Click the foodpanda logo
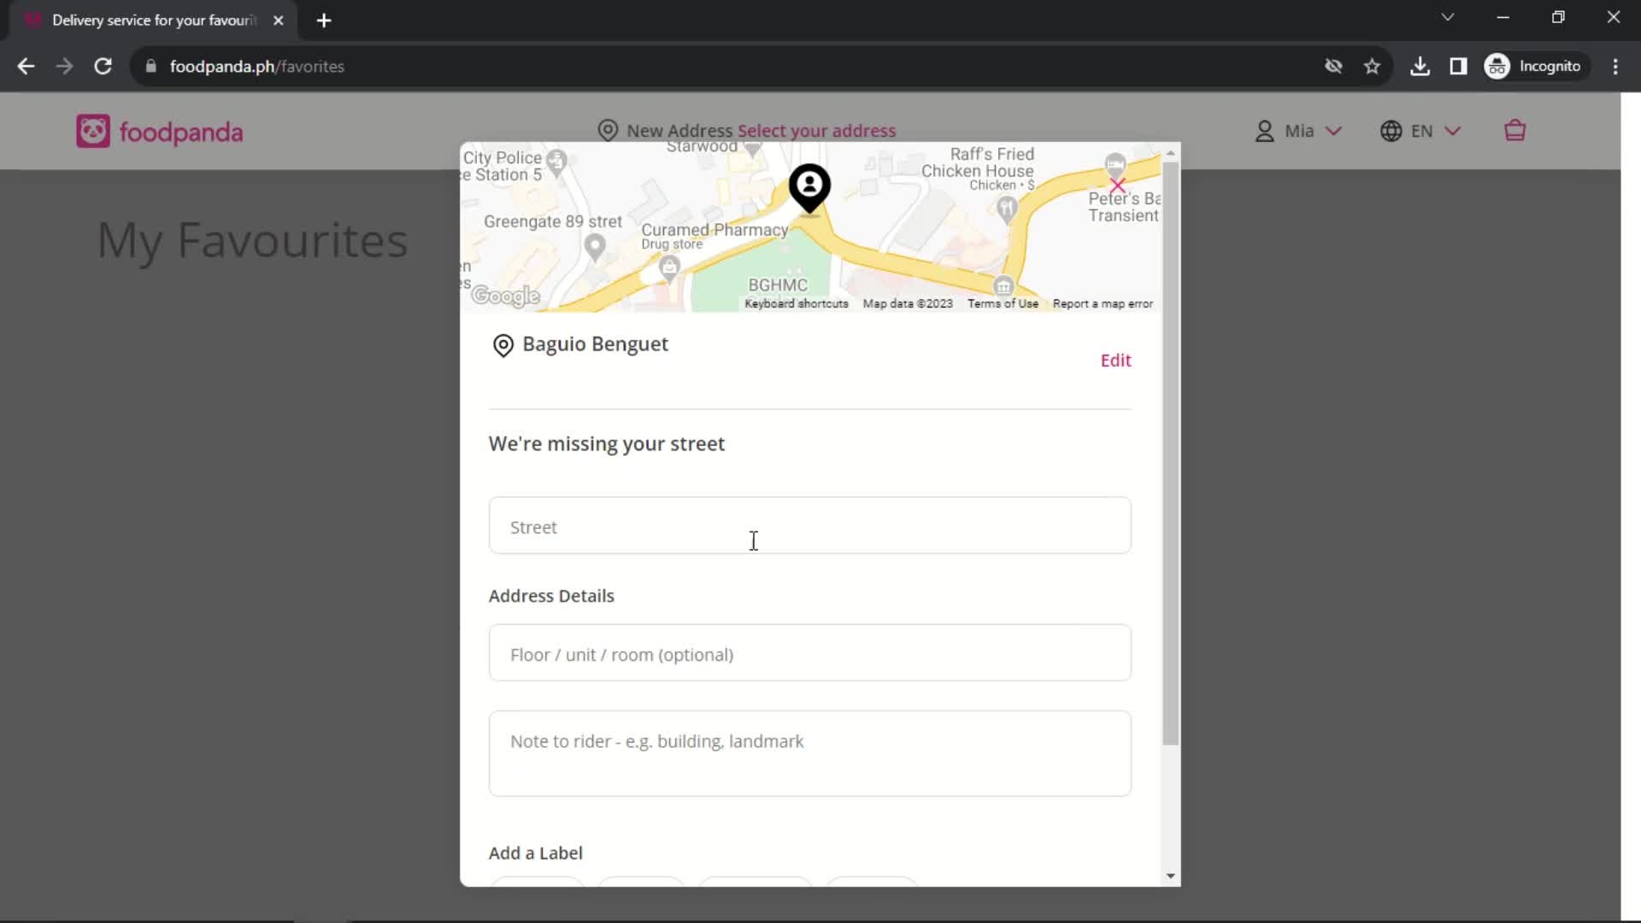 coord(160,132)
